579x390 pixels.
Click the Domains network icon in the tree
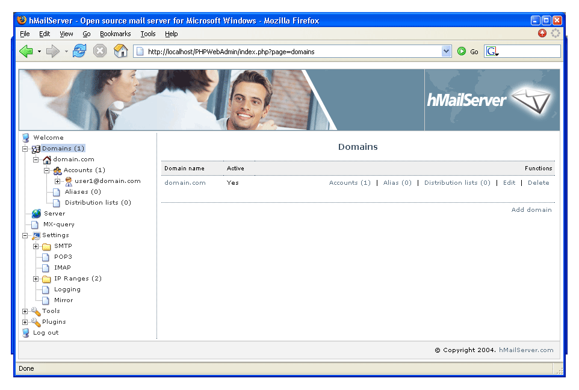pos(36,149)
